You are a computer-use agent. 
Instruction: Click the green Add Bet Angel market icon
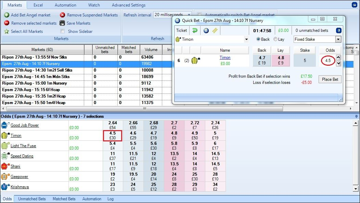(x=7, y=15)
